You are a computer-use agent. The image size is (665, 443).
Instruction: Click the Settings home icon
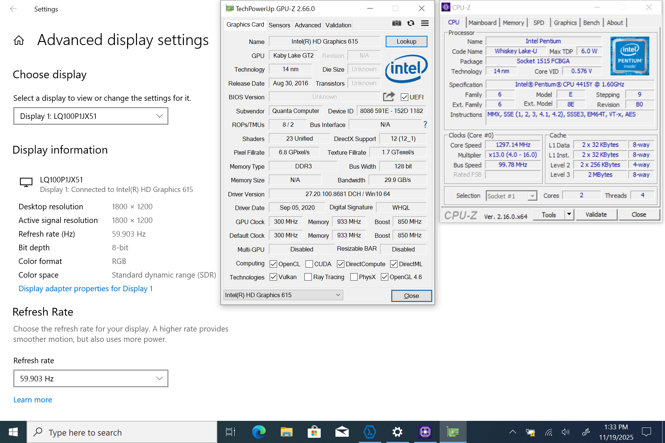19,40
